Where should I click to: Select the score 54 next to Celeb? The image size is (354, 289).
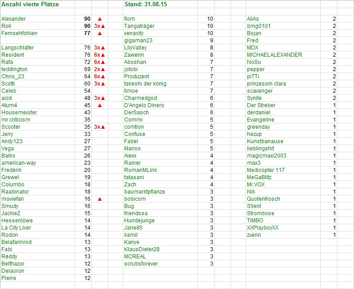[x=87, y=91]
